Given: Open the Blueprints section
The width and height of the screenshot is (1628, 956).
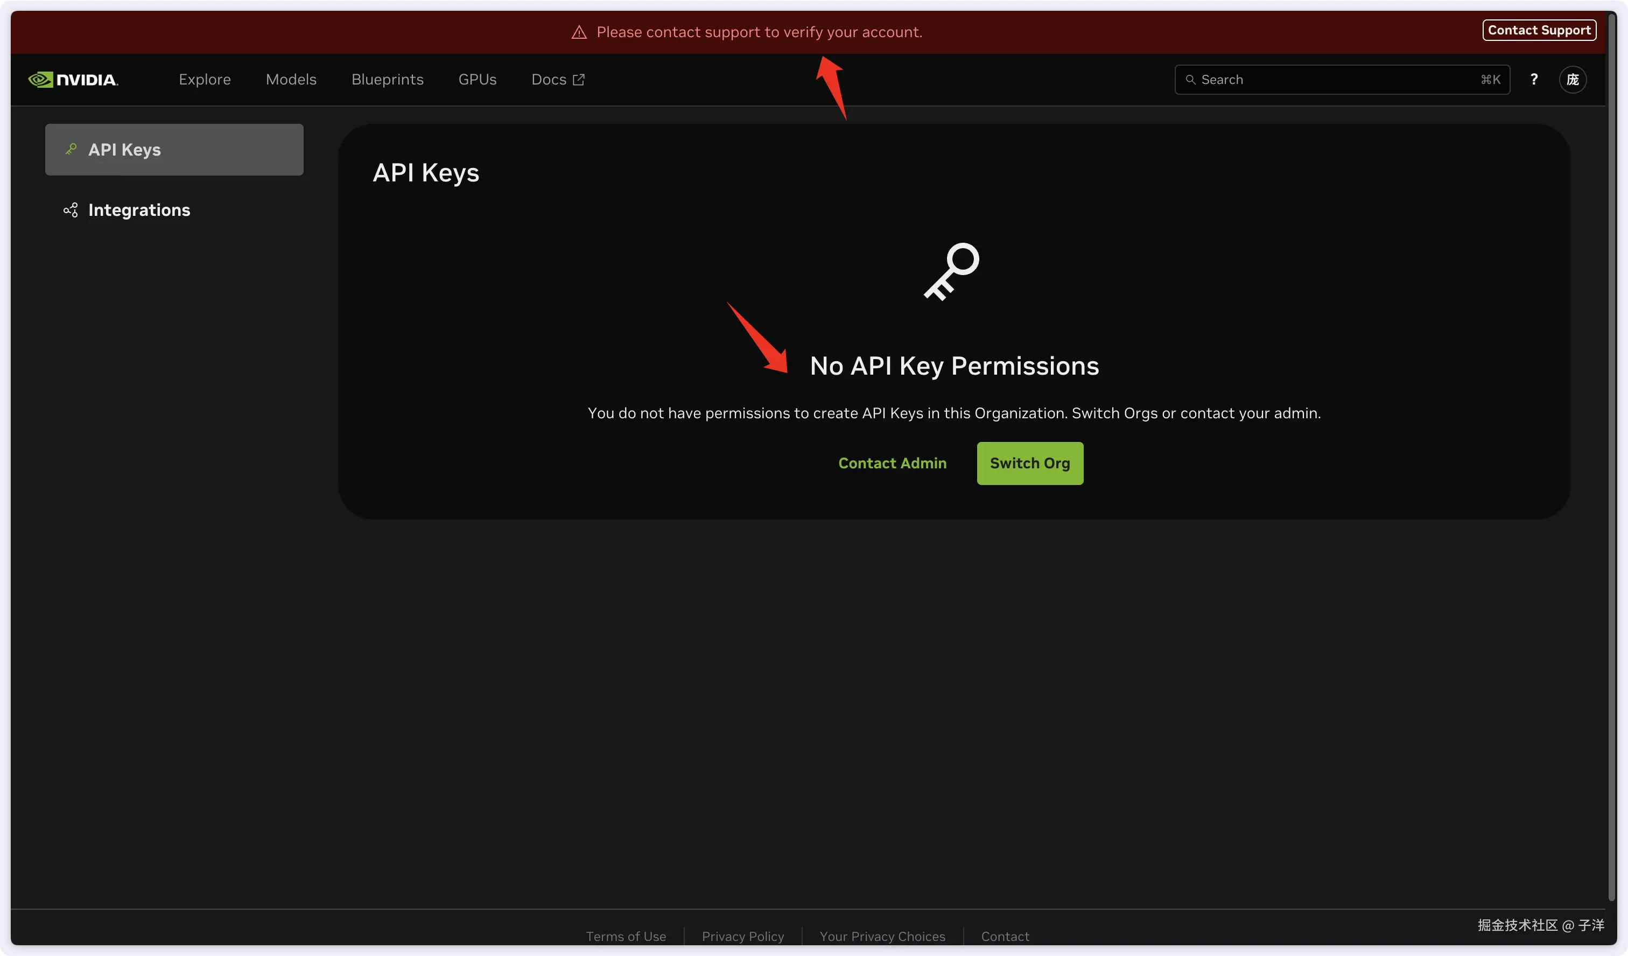Looking at the screenshot, I should [x=387, y=80].
